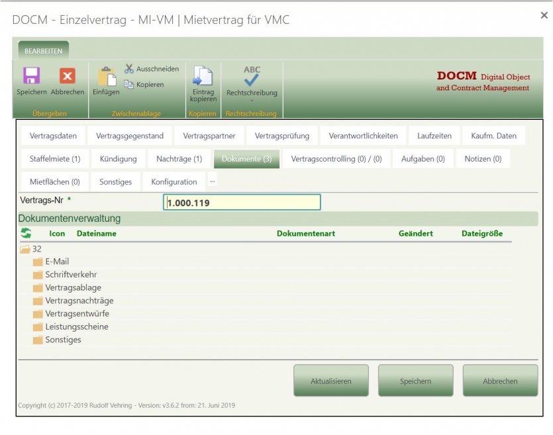Select the Schriftverkehr tree row text

71,275
